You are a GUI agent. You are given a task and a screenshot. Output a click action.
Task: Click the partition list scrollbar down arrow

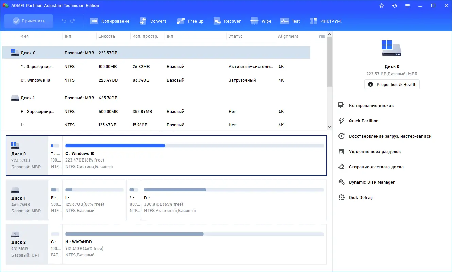(x=329, y=127)
